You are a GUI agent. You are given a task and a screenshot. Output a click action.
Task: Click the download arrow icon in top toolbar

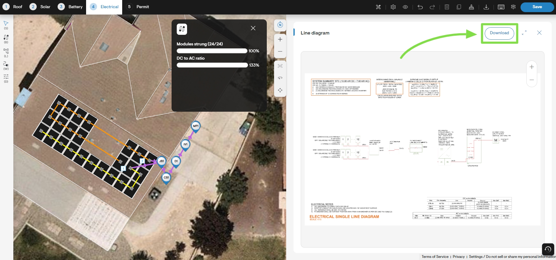pyautogui.click(x=486, y=7)
